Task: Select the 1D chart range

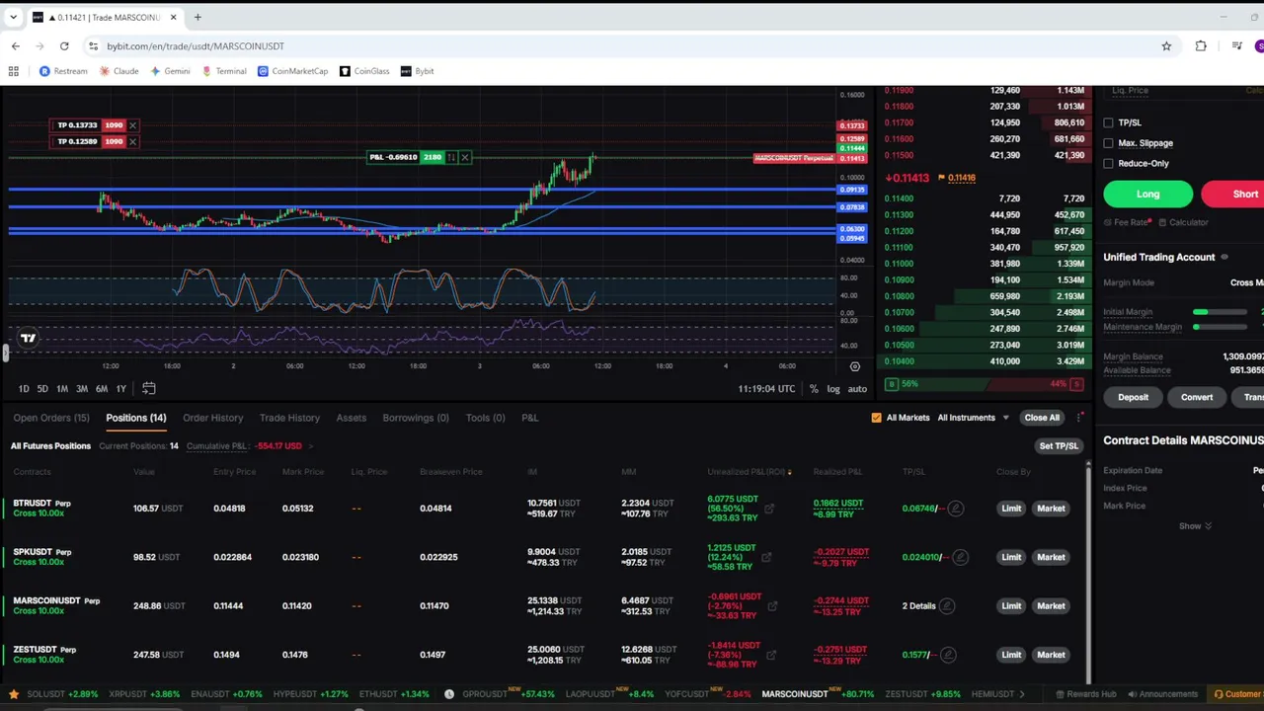Action: (24, 389)
